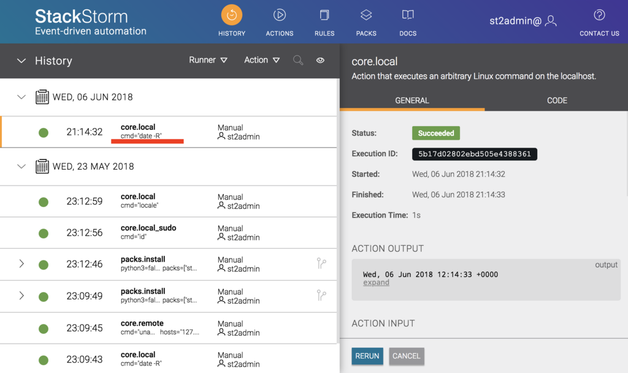Expand the packs.install 23:09:49 execution
The image size is (628, 373).
click(21, 295)
